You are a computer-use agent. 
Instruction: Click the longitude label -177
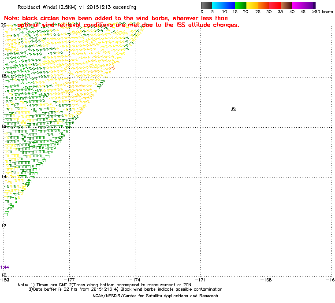[70, 280]
